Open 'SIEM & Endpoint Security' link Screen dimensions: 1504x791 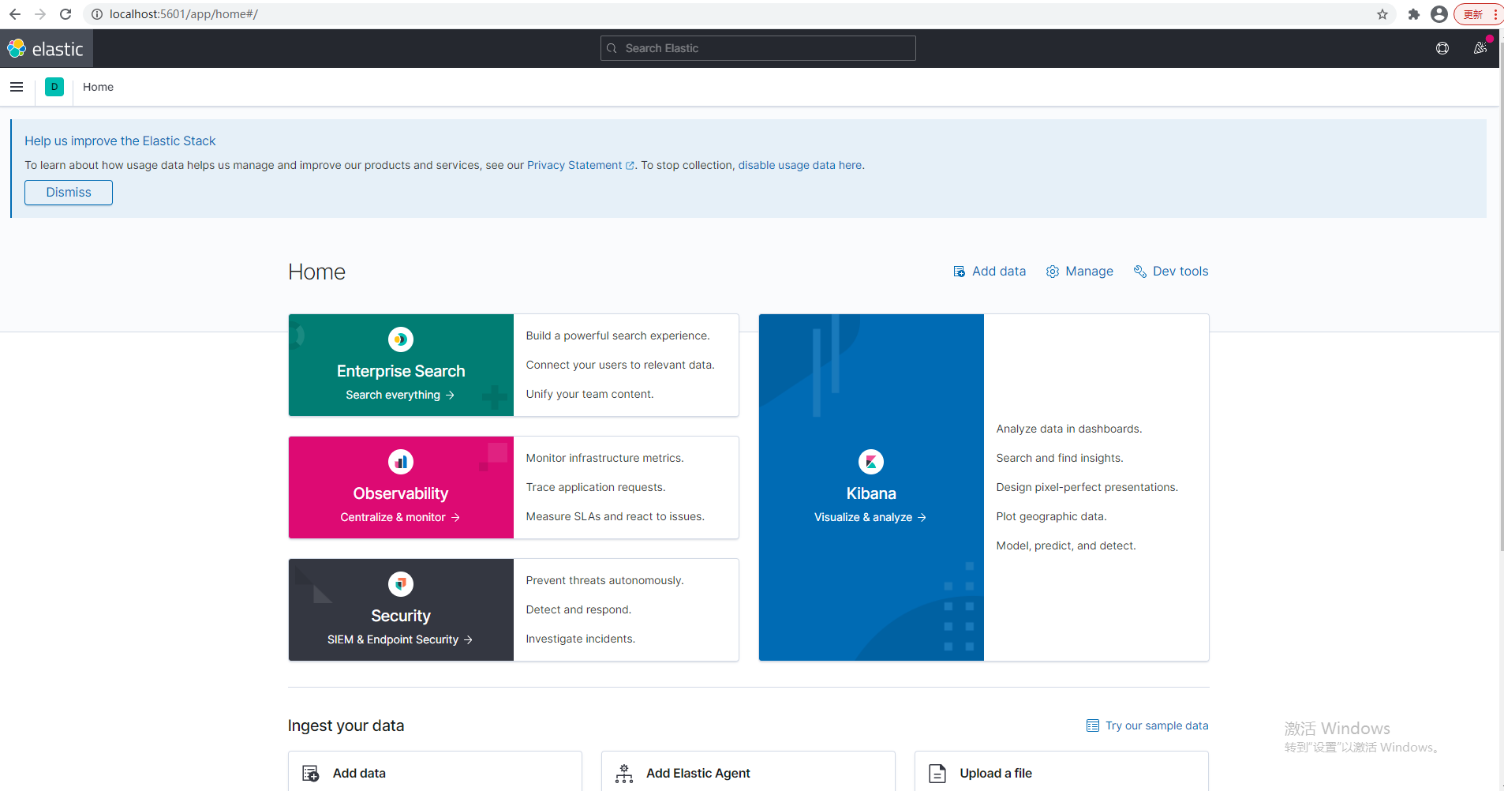click(x=400, y=639)
